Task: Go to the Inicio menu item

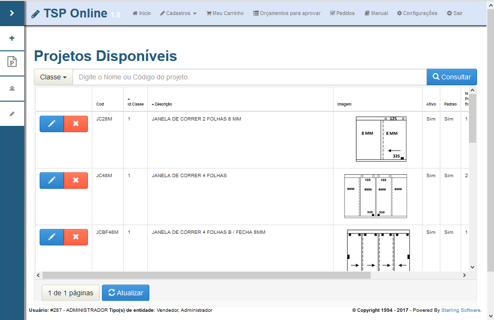Action: pos(142,13)
